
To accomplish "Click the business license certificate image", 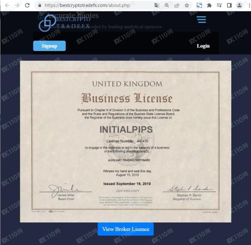I will (125, 141).
